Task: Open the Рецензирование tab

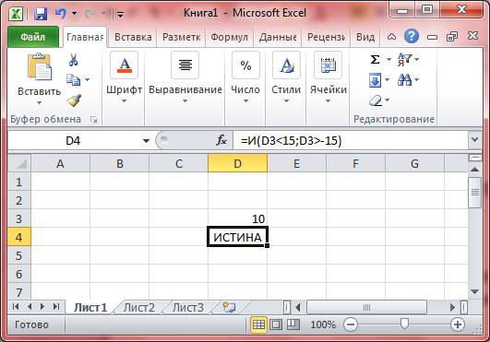Action: (x=326, y=37)
